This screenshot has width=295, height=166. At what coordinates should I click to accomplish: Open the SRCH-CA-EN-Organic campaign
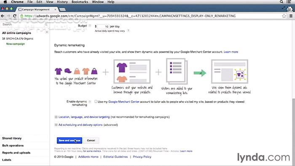point(19,38)
